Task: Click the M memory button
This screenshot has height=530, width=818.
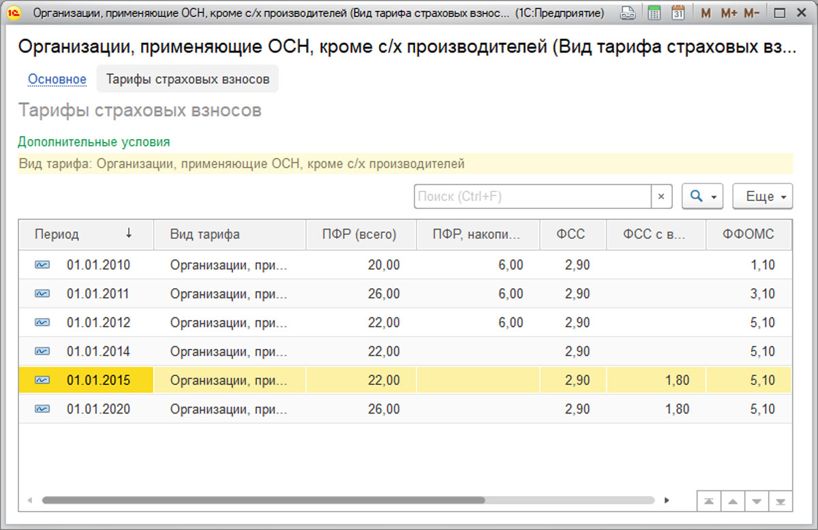Action: point(706,13)
